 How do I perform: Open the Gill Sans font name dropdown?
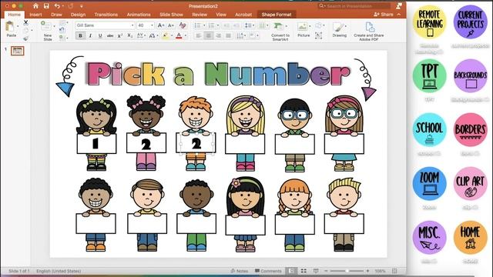[x=132, y=25]
